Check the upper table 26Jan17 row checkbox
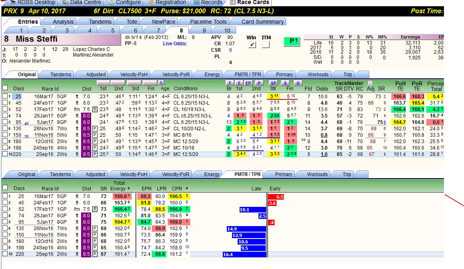Image resolution: width=464 pixels, height=269 pixels. click(x=5, y=115)
